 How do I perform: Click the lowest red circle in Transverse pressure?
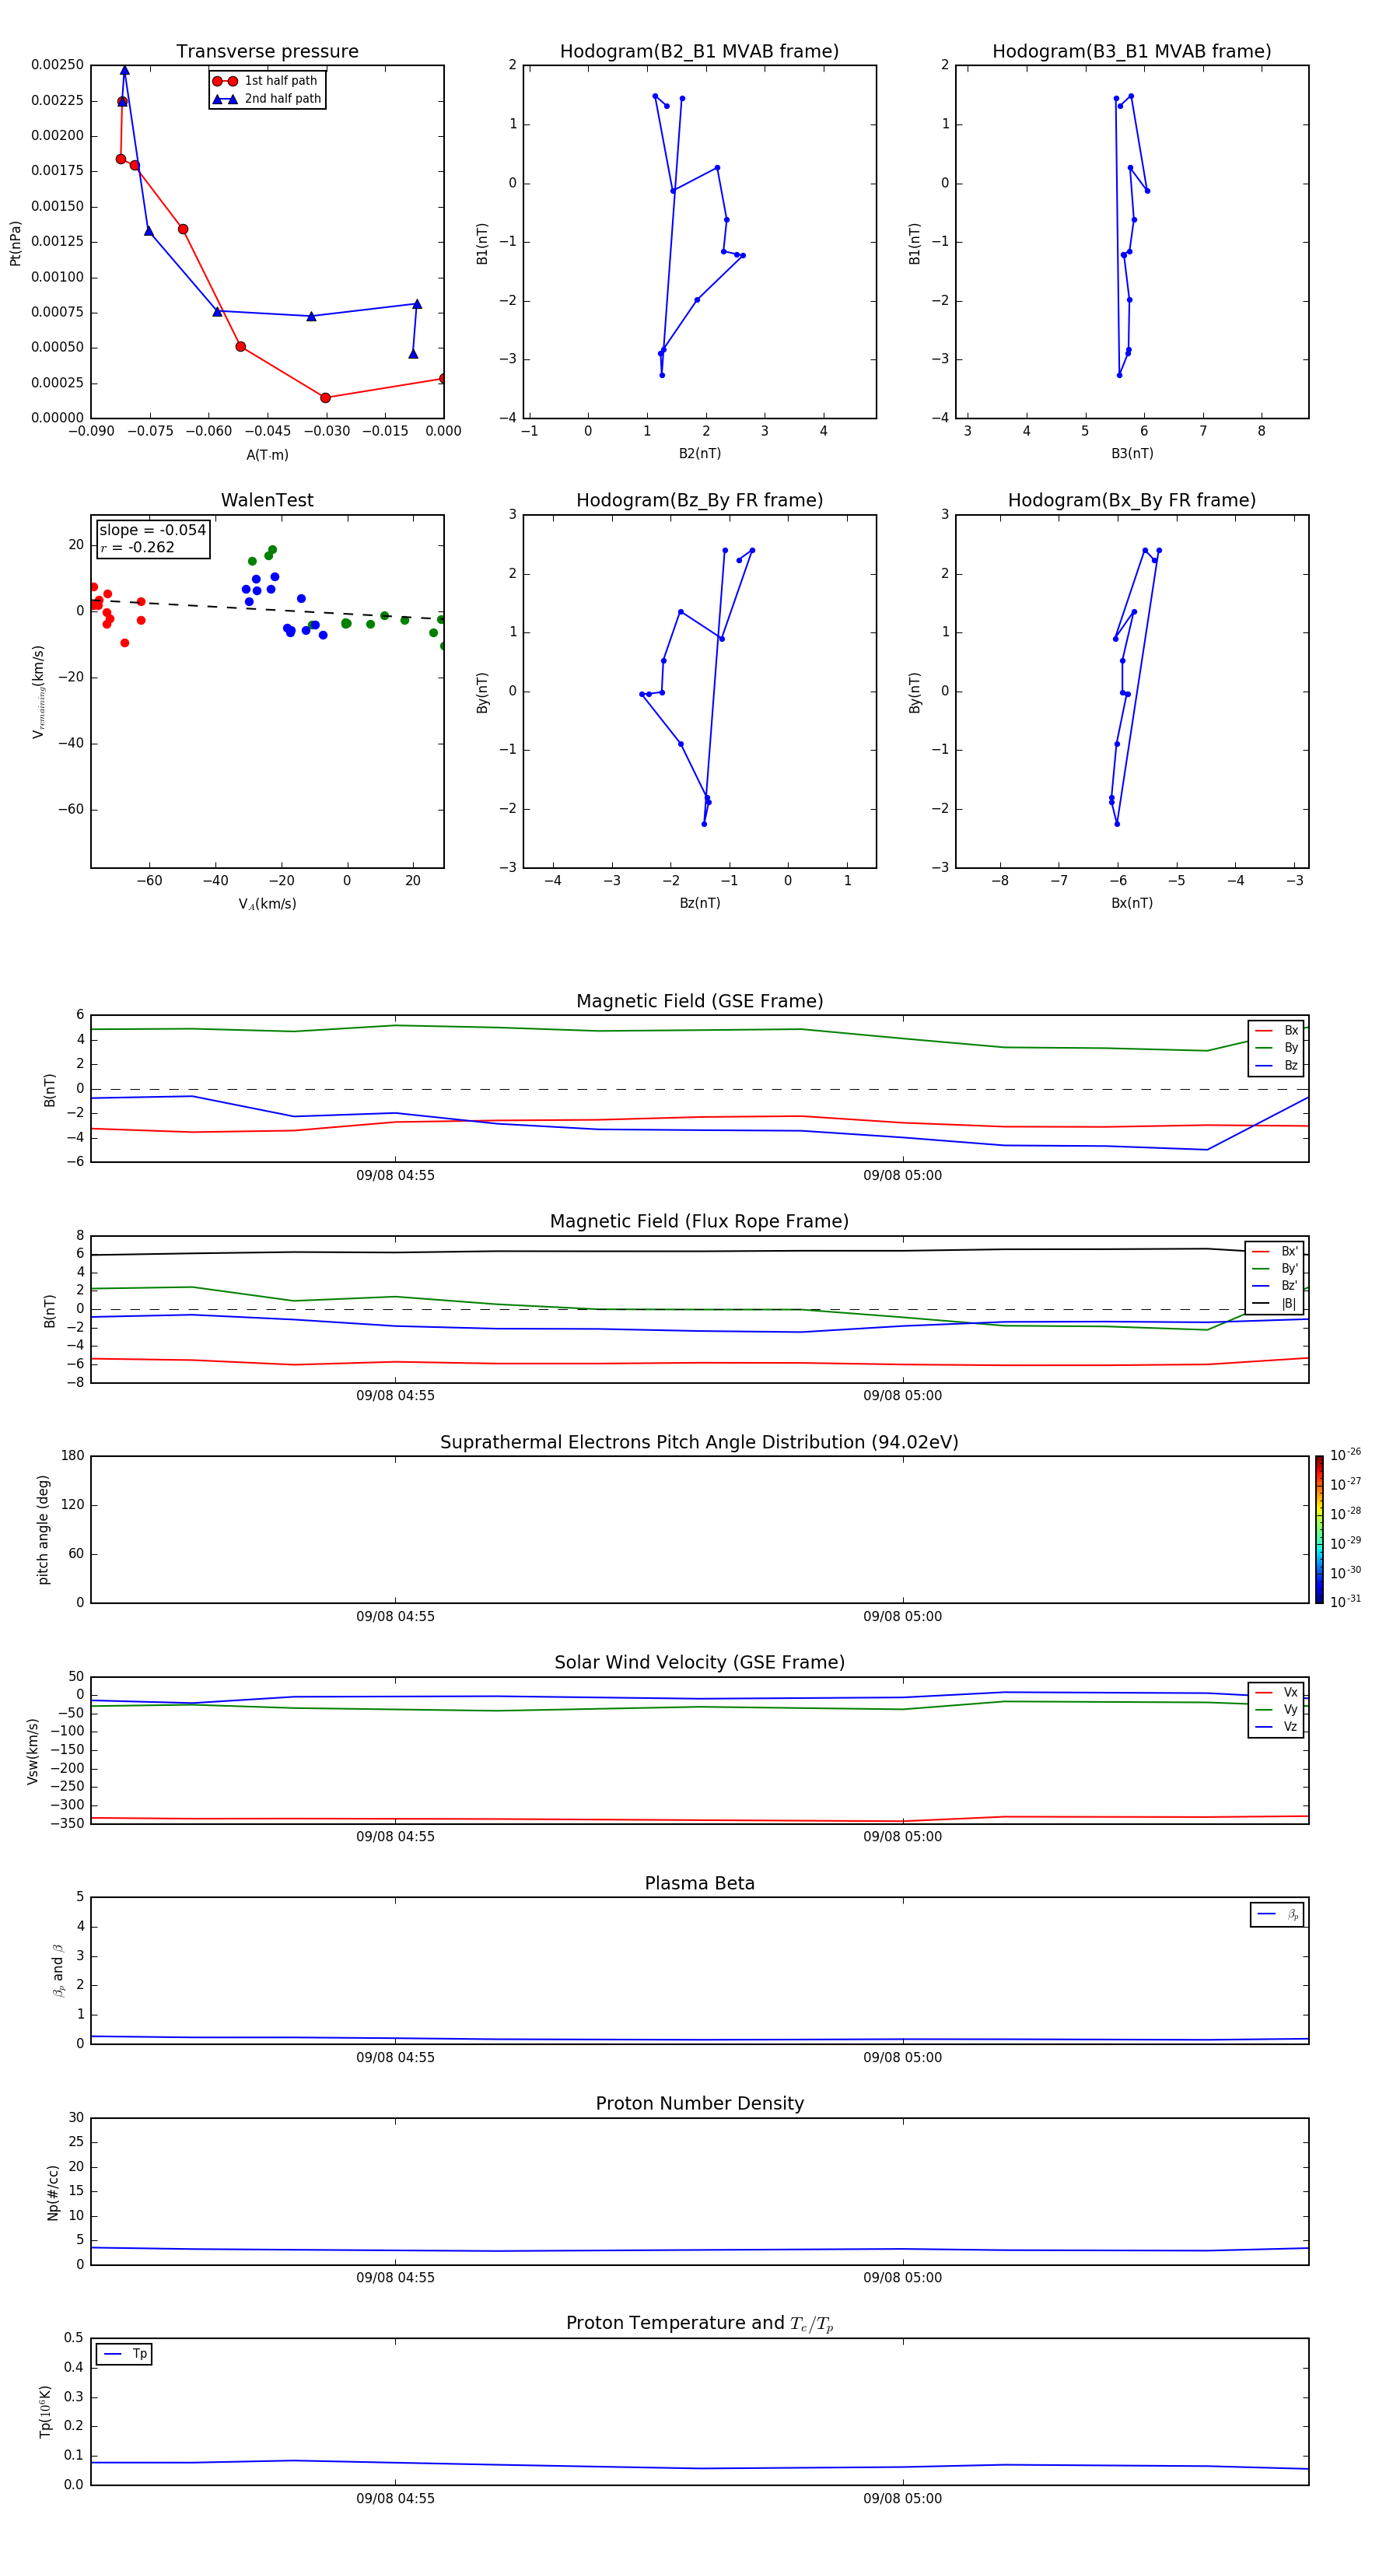click(x=325, y=397)
